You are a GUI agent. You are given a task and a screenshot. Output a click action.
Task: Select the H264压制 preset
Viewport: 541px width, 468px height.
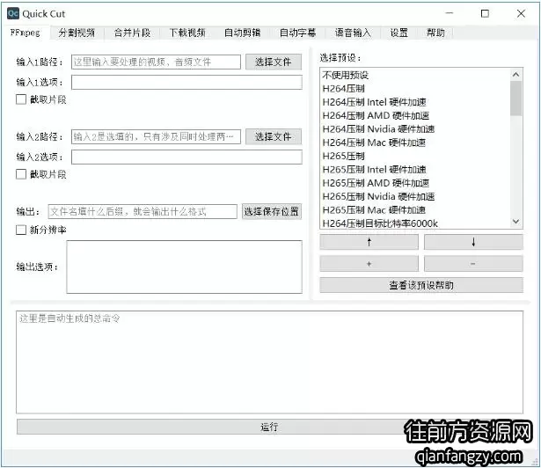pos(415,88)
